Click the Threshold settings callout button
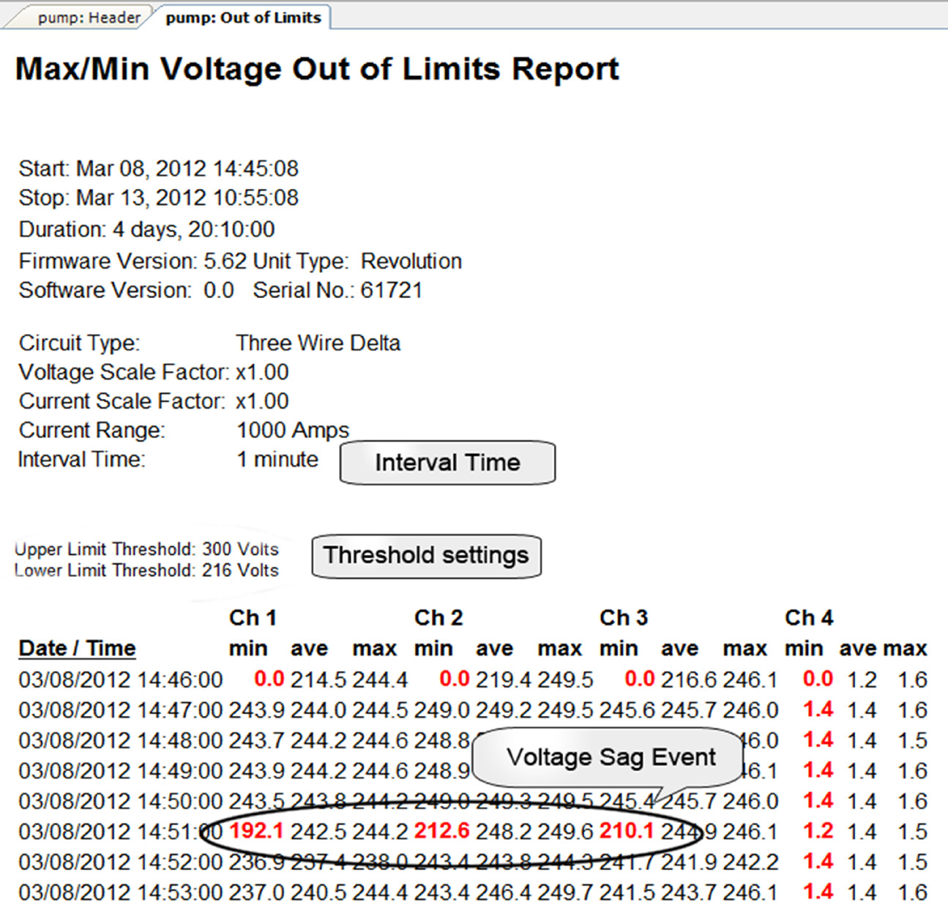 pos(427,556)
